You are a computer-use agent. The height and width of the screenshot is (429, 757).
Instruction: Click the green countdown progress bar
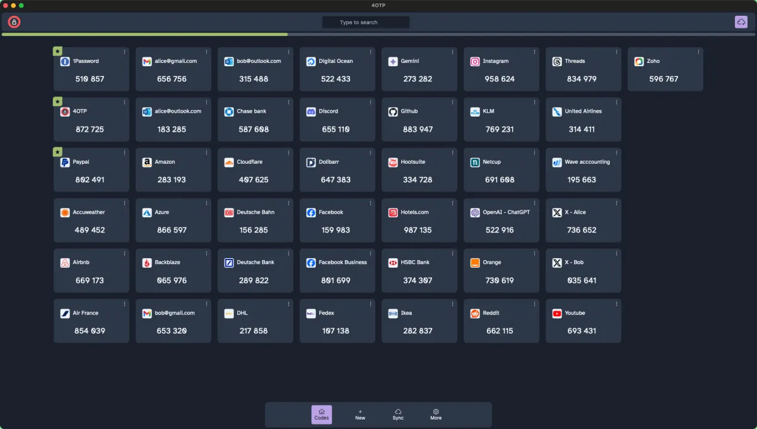(144, 34)
